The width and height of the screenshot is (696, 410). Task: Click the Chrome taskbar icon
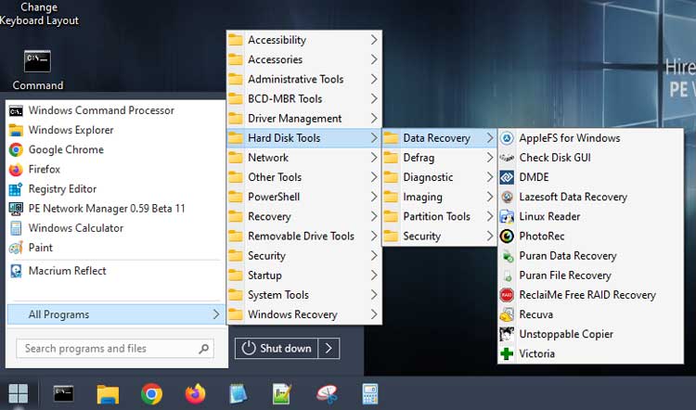(x=151, y=393)
